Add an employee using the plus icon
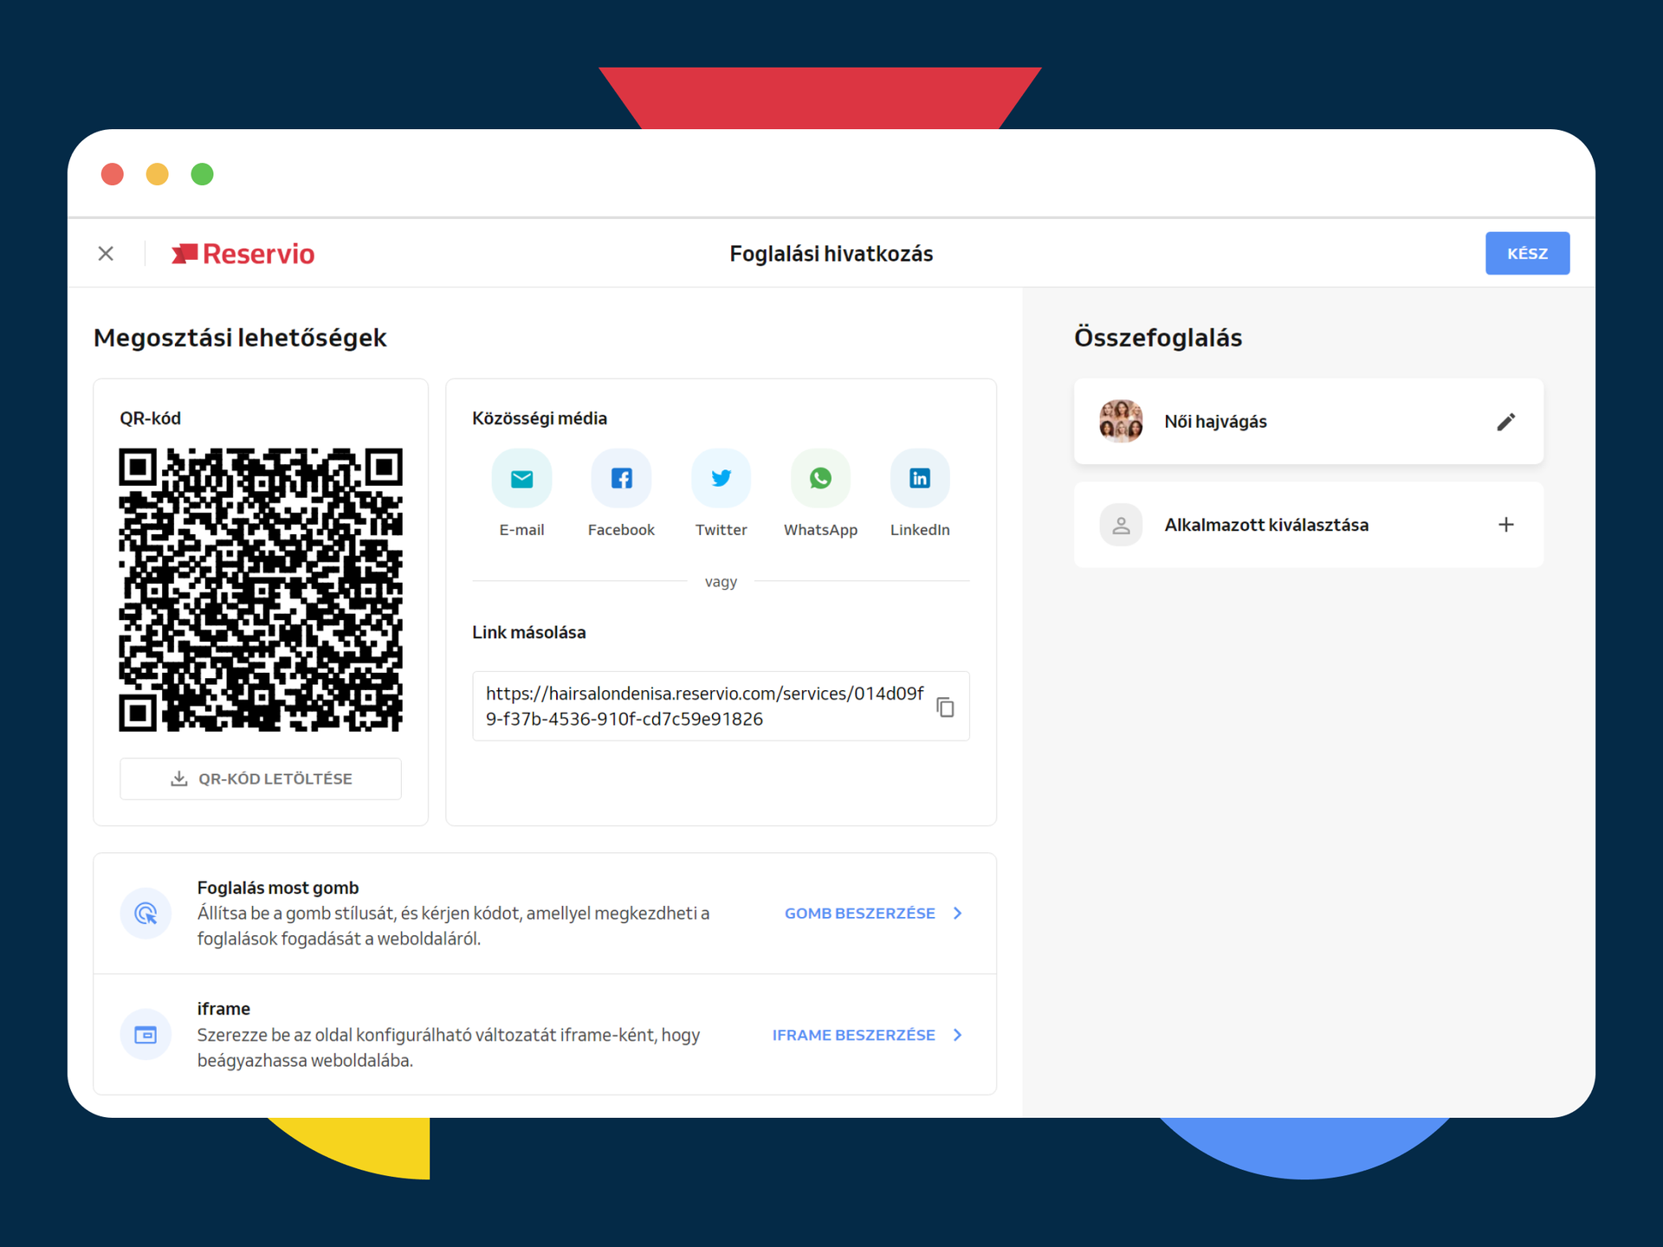Image resolution: width=1663 pixels, height=1247 pixels. (1506, 524)
